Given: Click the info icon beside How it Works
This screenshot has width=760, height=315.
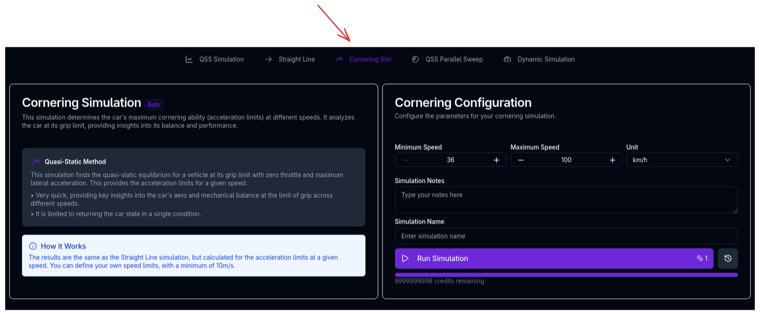Looking at the screenshot, I should coord(33,246).
